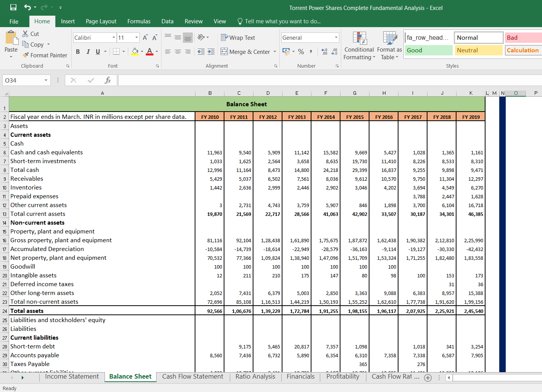Toggle Underline formatting
The width and height of the screenshot is (542, 392).
98,52
